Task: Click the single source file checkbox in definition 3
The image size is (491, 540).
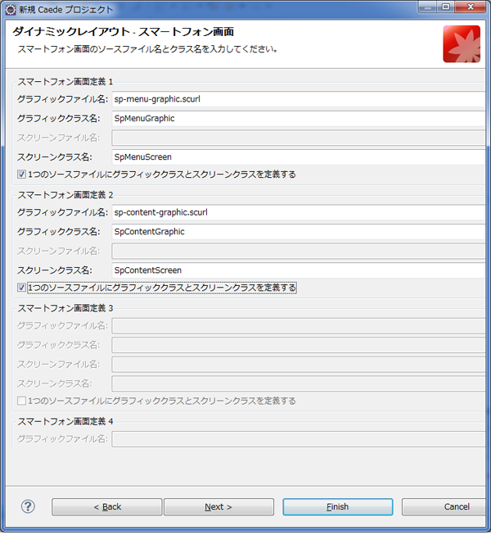Action: click(21, 401)
